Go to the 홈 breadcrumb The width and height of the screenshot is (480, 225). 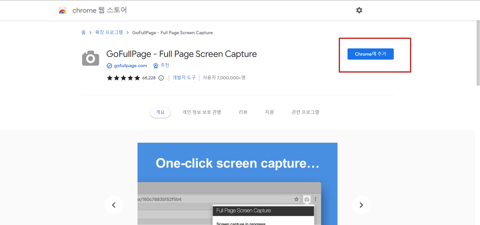tap(83, 32)
